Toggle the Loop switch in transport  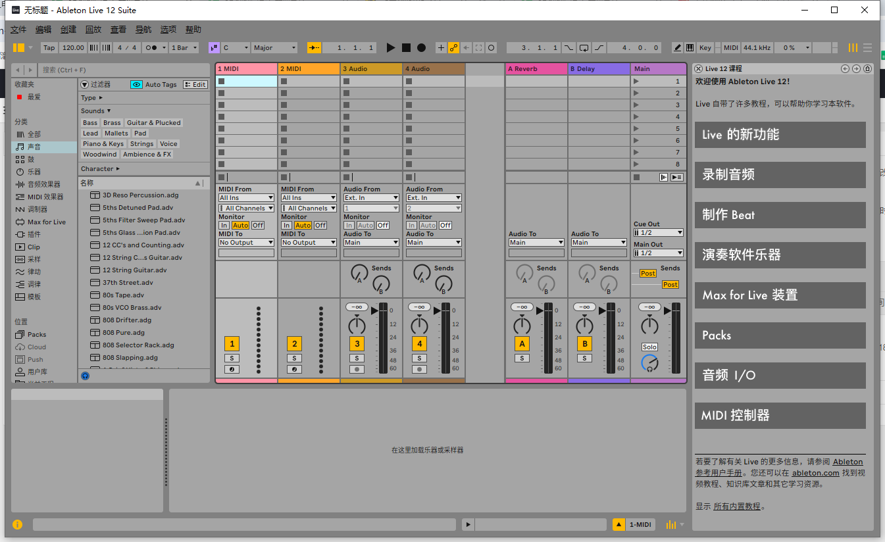coord(584,48)
